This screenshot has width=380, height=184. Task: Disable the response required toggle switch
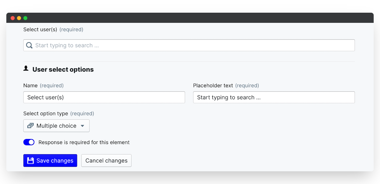29,142
